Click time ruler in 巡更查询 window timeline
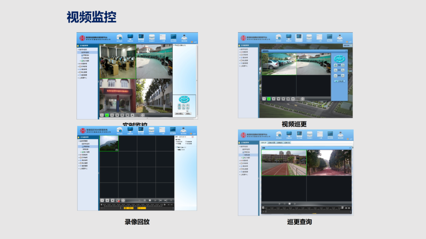This screenshot has height=239, width=426. (x=304, y=208)
